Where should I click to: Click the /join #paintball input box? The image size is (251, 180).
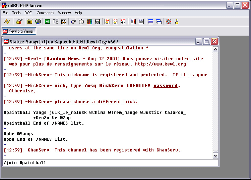(111, 163)
